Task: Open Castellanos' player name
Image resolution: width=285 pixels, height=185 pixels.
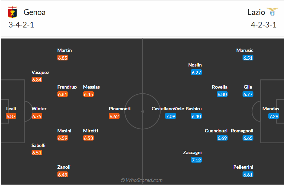Action: (x=163, y=109)
